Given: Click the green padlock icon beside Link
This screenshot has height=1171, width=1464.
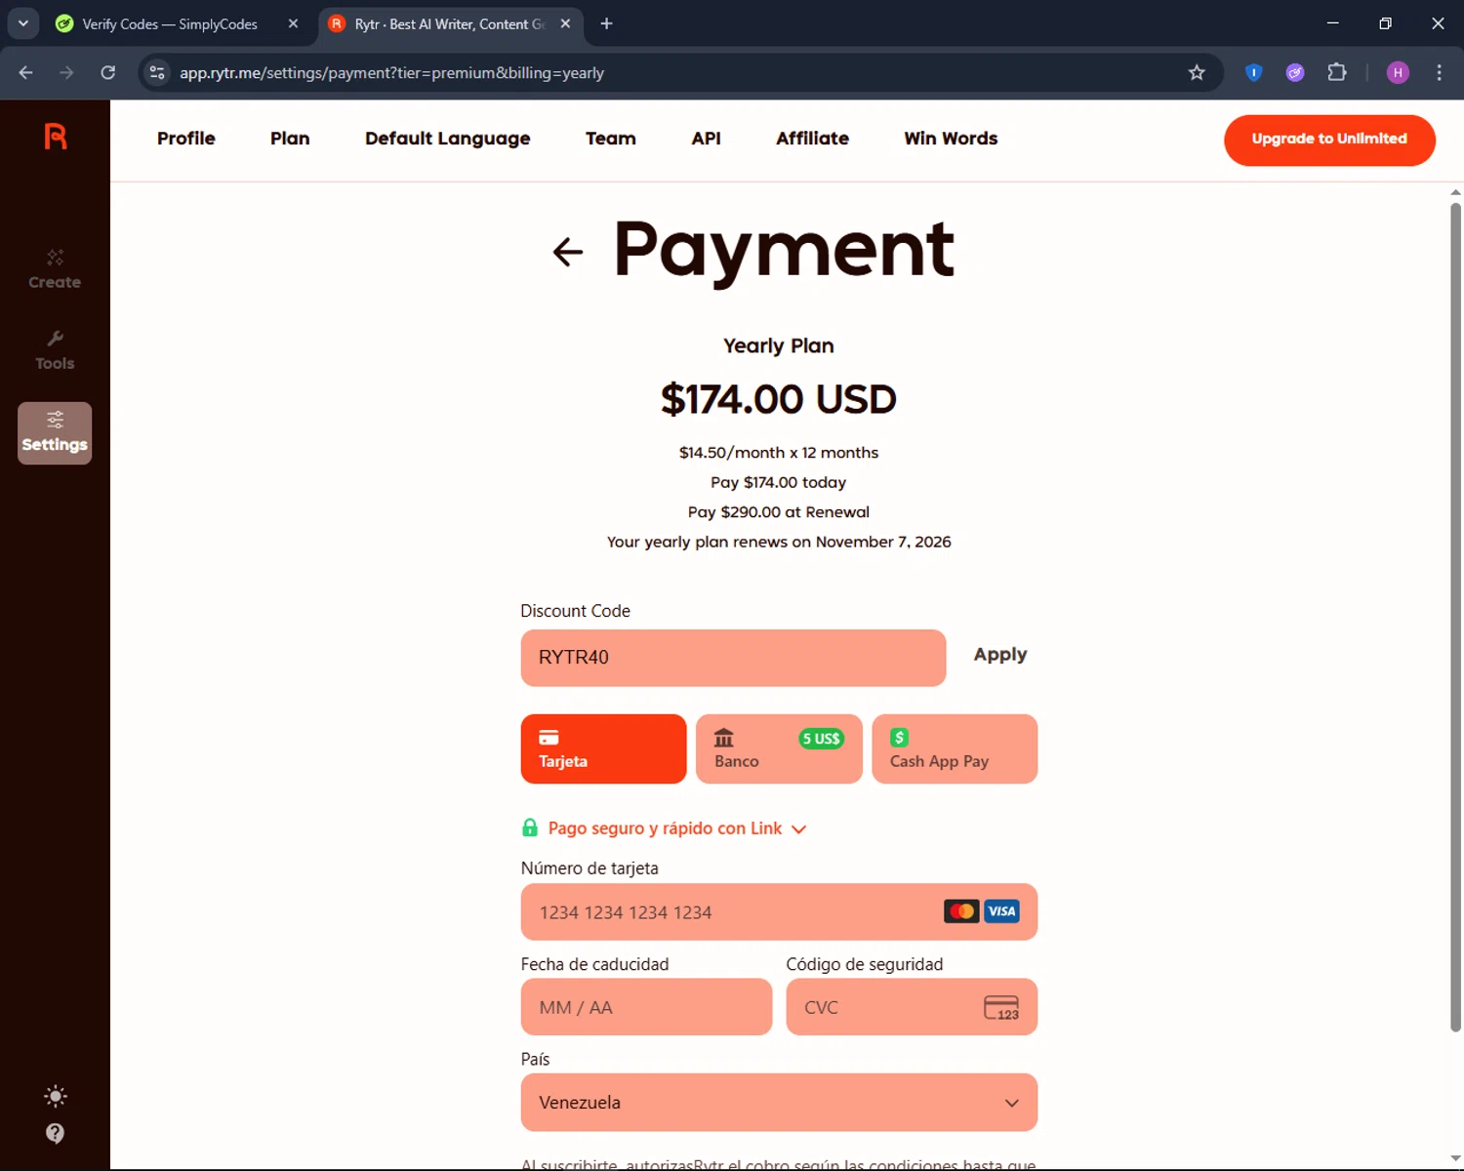Looking at the screenshot, I should tap(530, 828).
